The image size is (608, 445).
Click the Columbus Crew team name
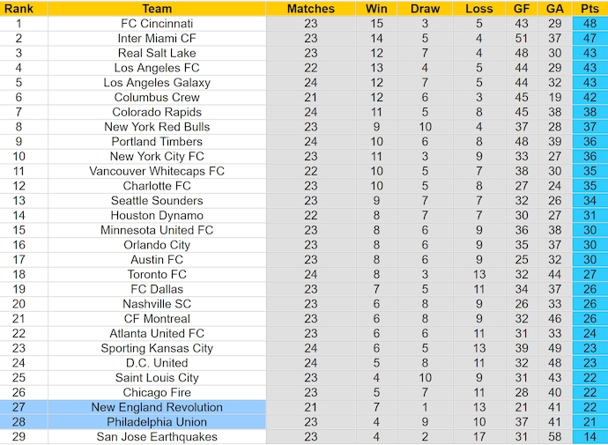pos(157,98)
